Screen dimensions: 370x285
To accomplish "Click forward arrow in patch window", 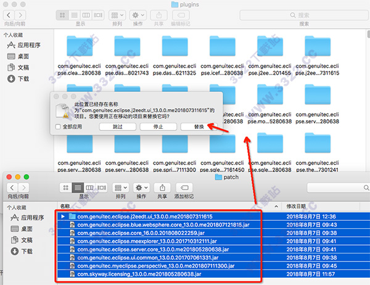I will coord(23,188).
